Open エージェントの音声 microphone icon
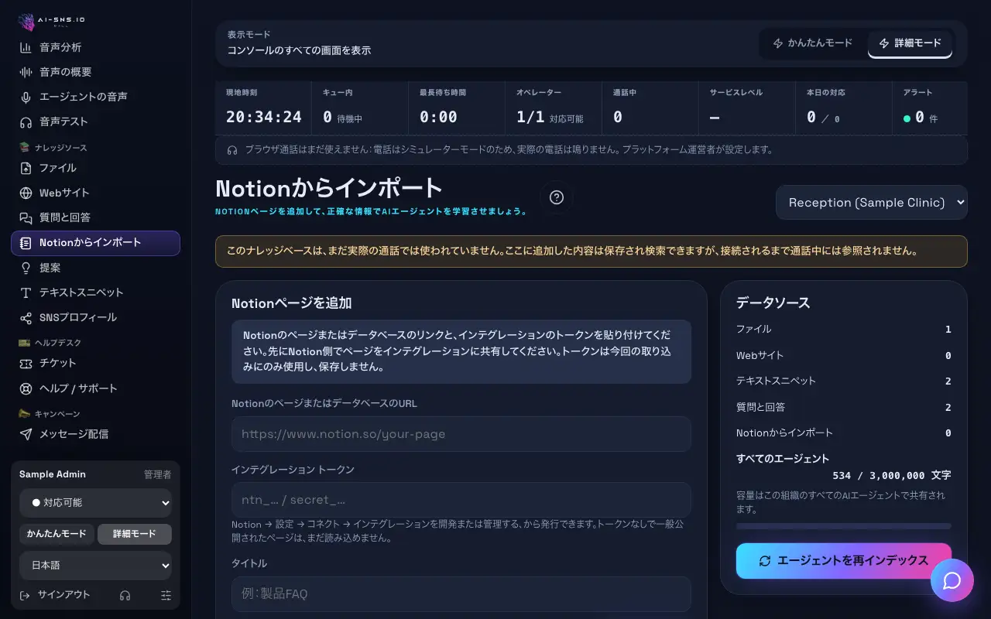 point(26,97)
